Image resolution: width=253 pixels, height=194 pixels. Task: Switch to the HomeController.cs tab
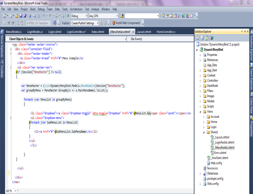[166, 31]
